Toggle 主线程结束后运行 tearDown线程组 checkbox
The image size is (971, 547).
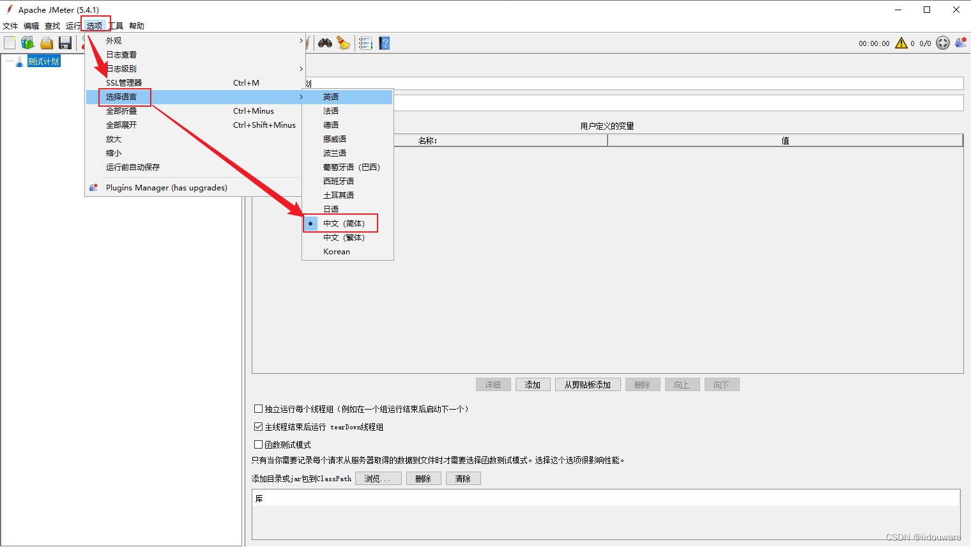pyautogui.click(x=259, y=427)
